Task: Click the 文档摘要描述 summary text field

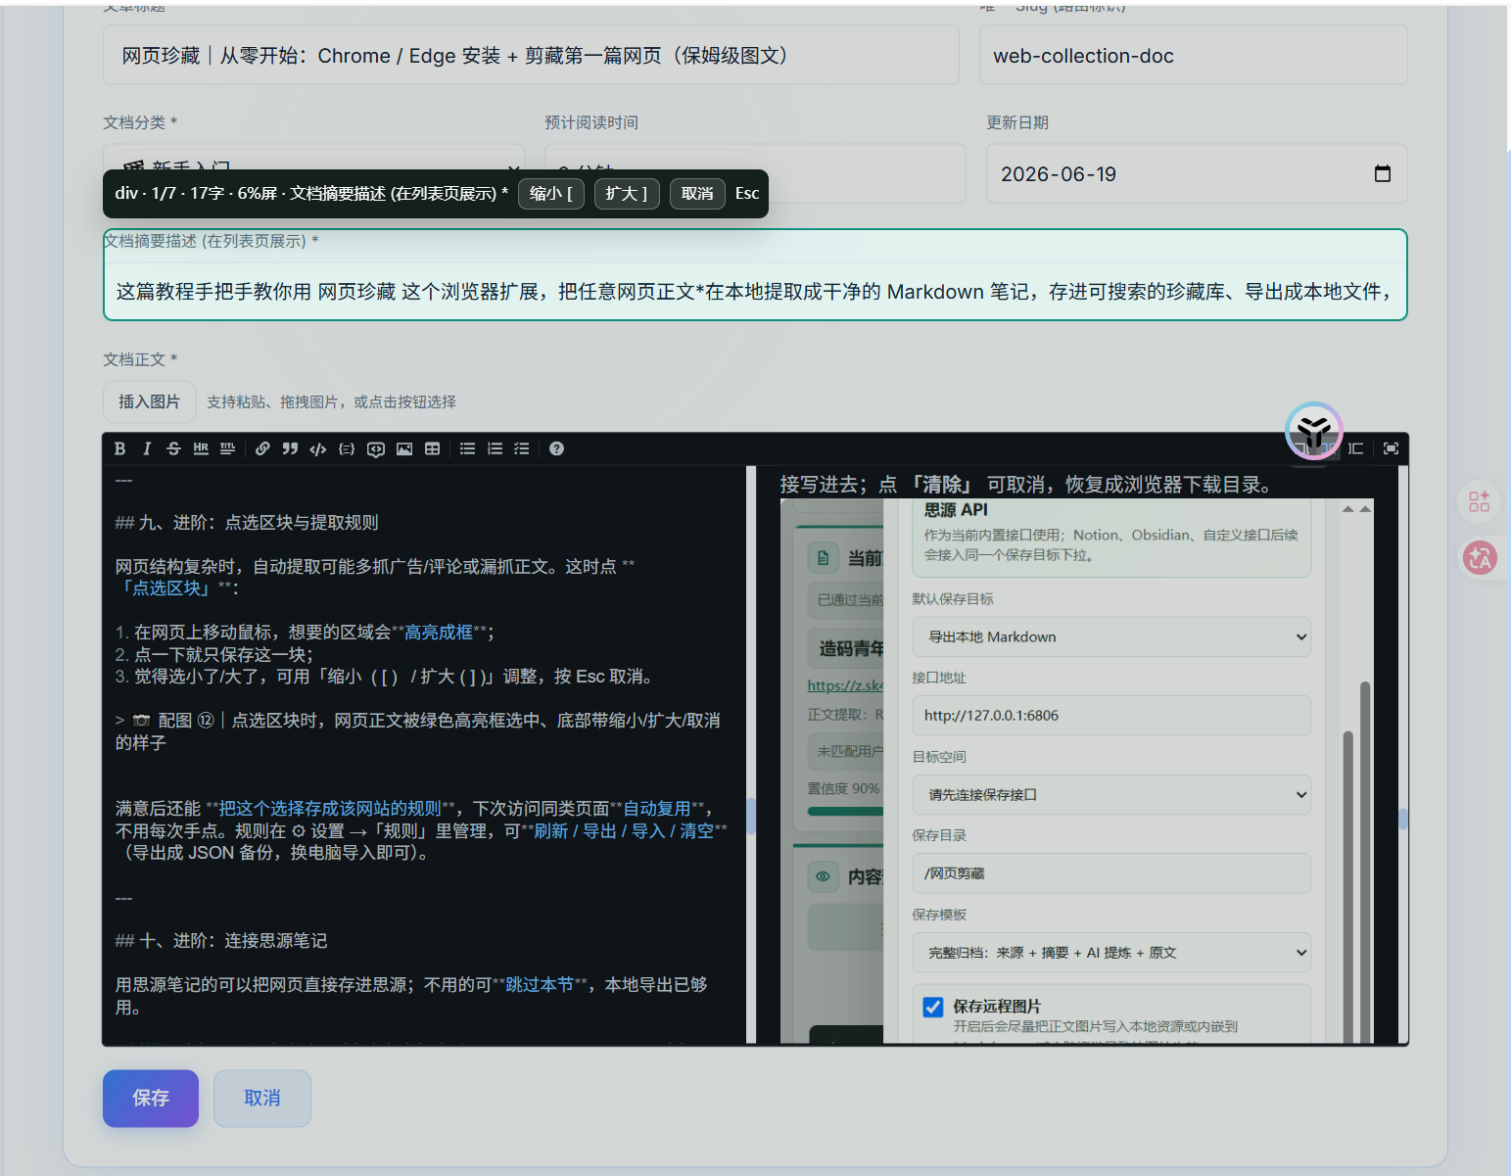Action: click(x=755, y=292)
